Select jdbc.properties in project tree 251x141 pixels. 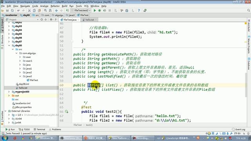(x=22, y=107)
